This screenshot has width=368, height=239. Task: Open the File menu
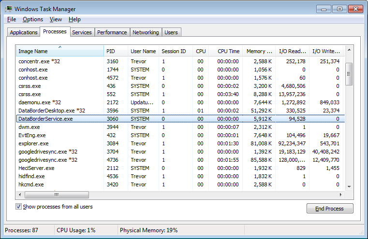tap(12, 19)
